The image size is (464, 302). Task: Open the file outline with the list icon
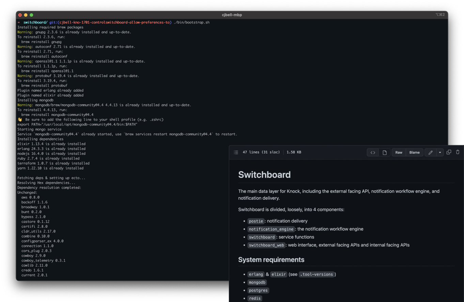(x=236, y=152)
